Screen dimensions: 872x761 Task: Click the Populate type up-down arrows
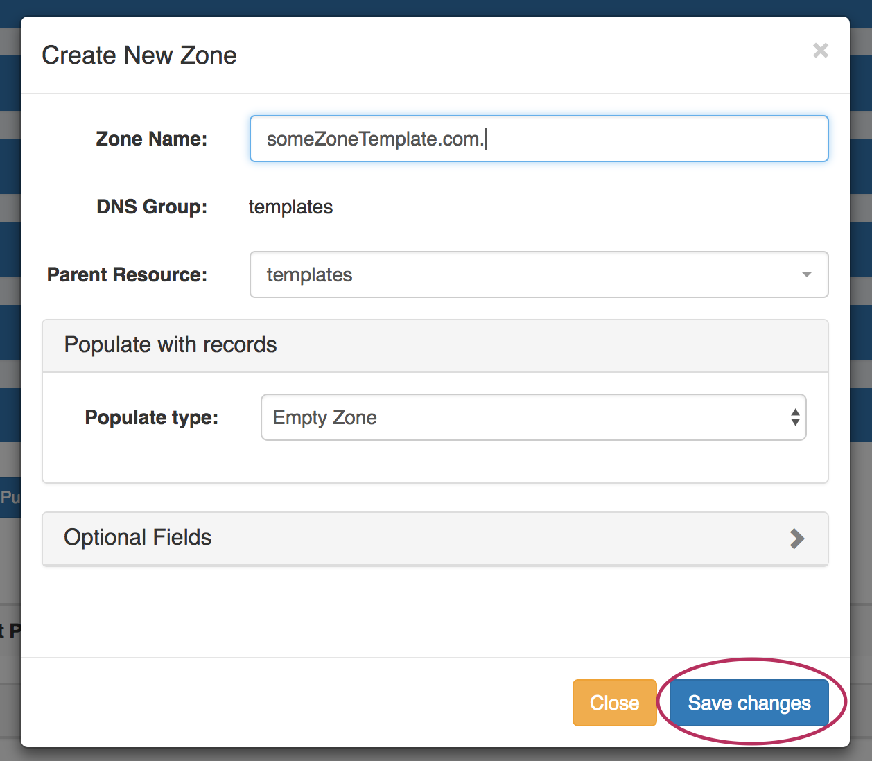[794, 417]
